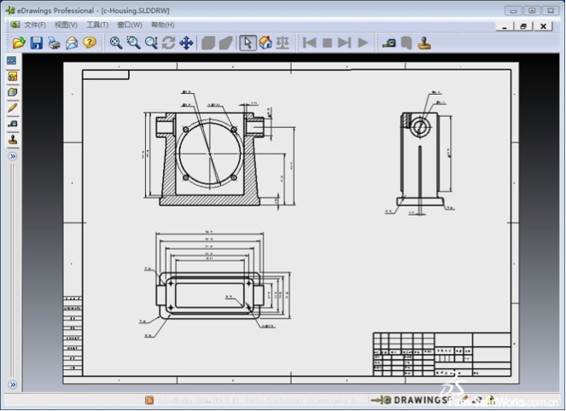Choose the Pan four-arrow tool

(186, 43)
